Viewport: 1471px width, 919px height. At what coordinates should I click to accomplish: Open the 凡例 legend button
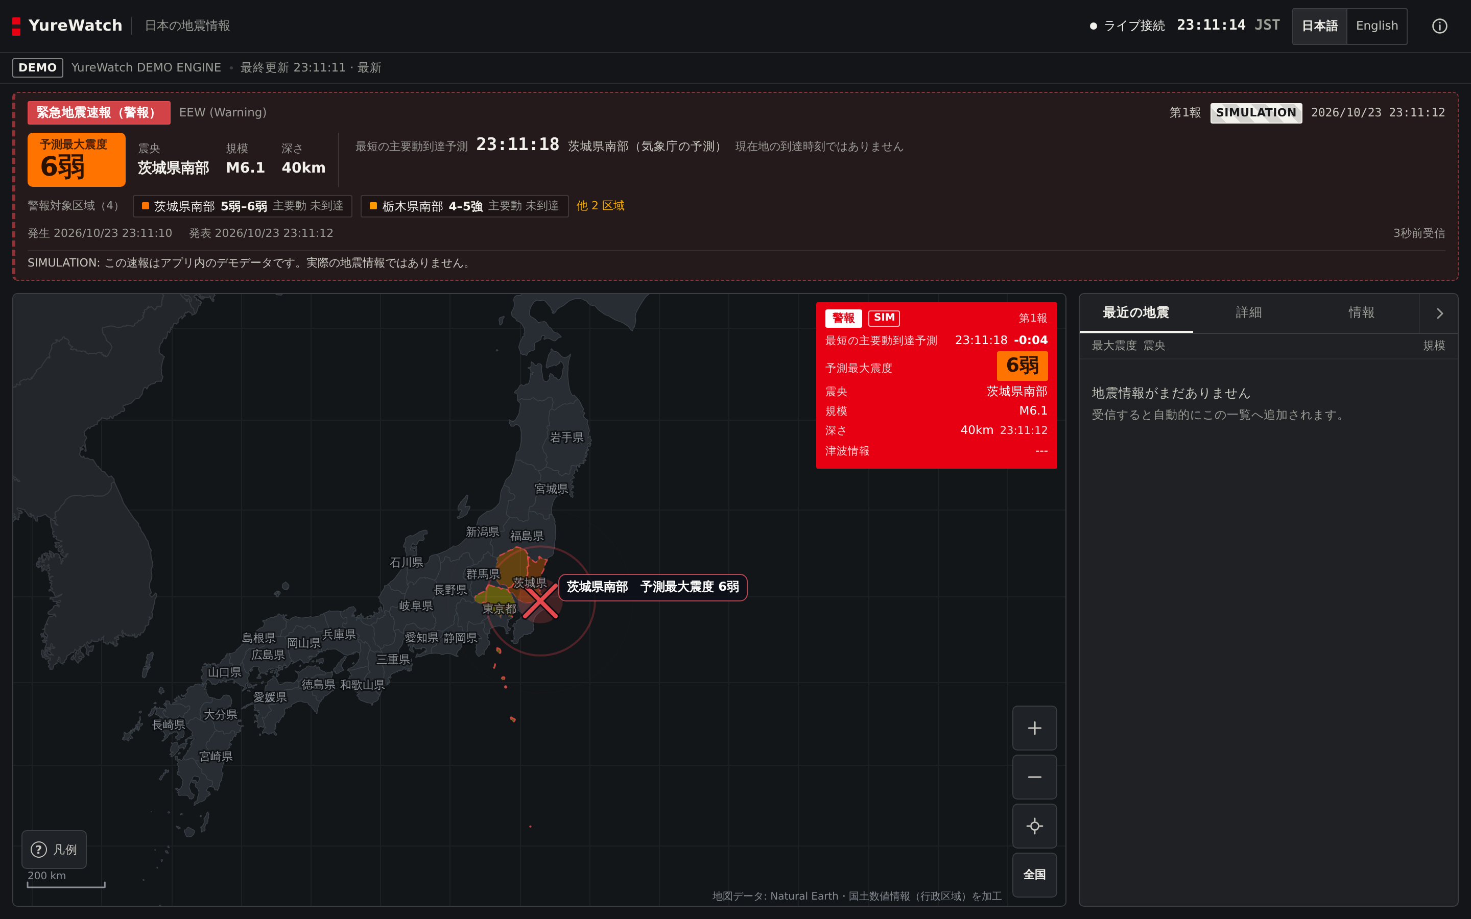[x=54, y=849]
